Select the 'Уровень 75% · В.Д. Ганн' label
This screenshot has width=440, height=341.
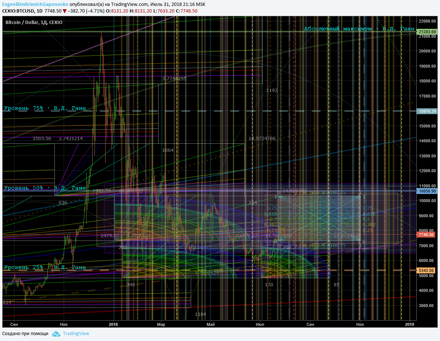pos(45,108)
